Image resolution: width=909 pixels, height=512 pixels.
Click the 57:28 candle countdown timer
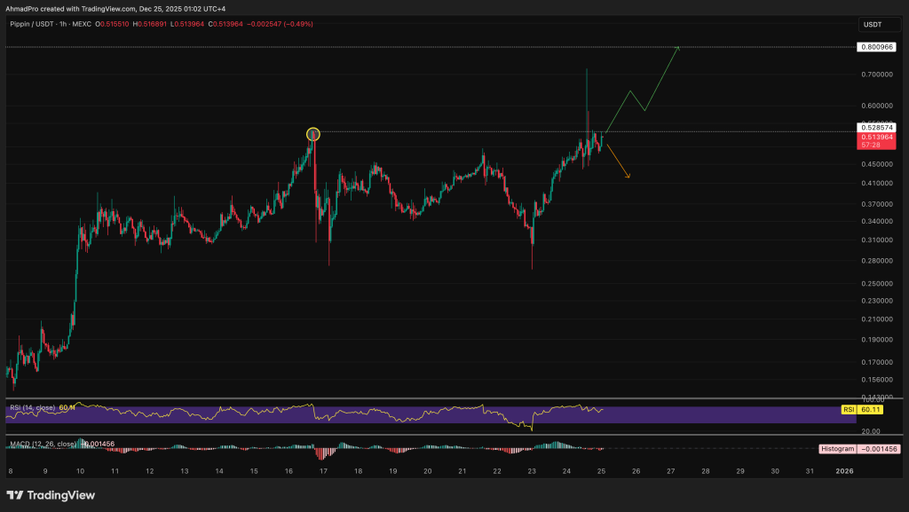point(872,145)
